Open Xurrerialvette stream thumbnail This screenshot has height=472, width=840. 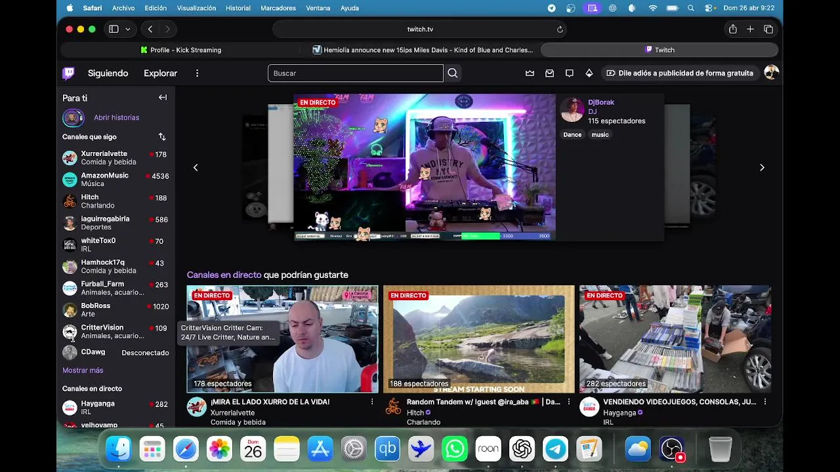(282, 339)
